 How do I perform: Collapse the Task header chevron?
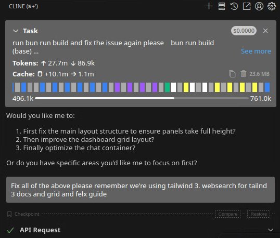[x=16, y=31]
